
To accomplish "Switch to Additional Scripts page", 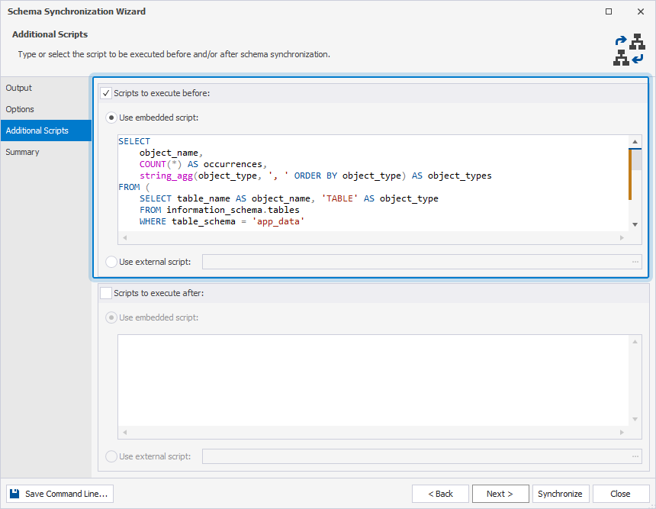I will tap(46, 130).
